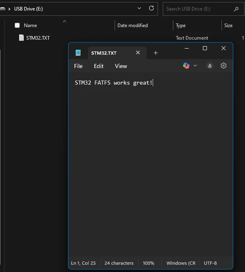Click the 100% zoom level in status bar
The image size is (245, 272).
148,263
